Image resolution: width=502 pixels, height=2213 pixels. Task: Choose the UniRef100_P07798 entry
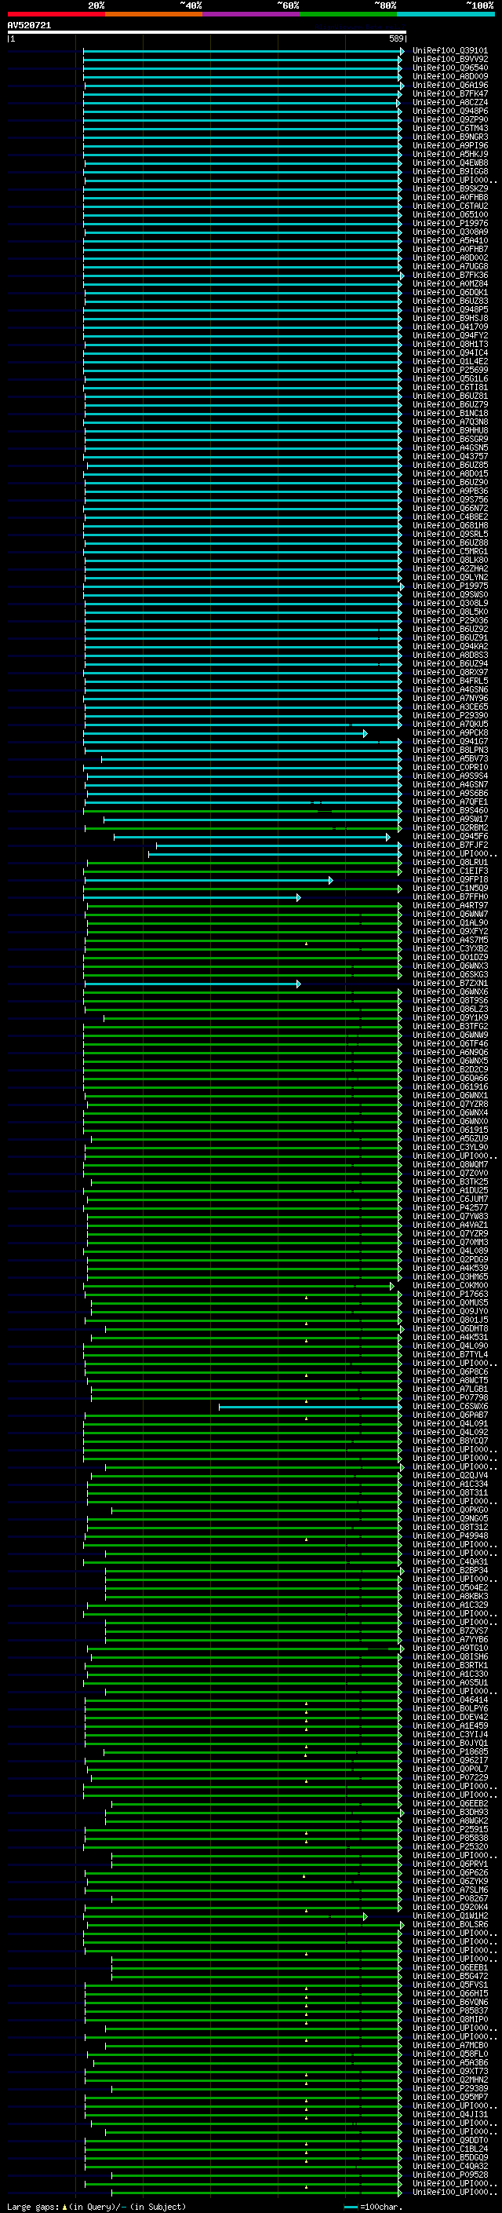point(450,1399)
